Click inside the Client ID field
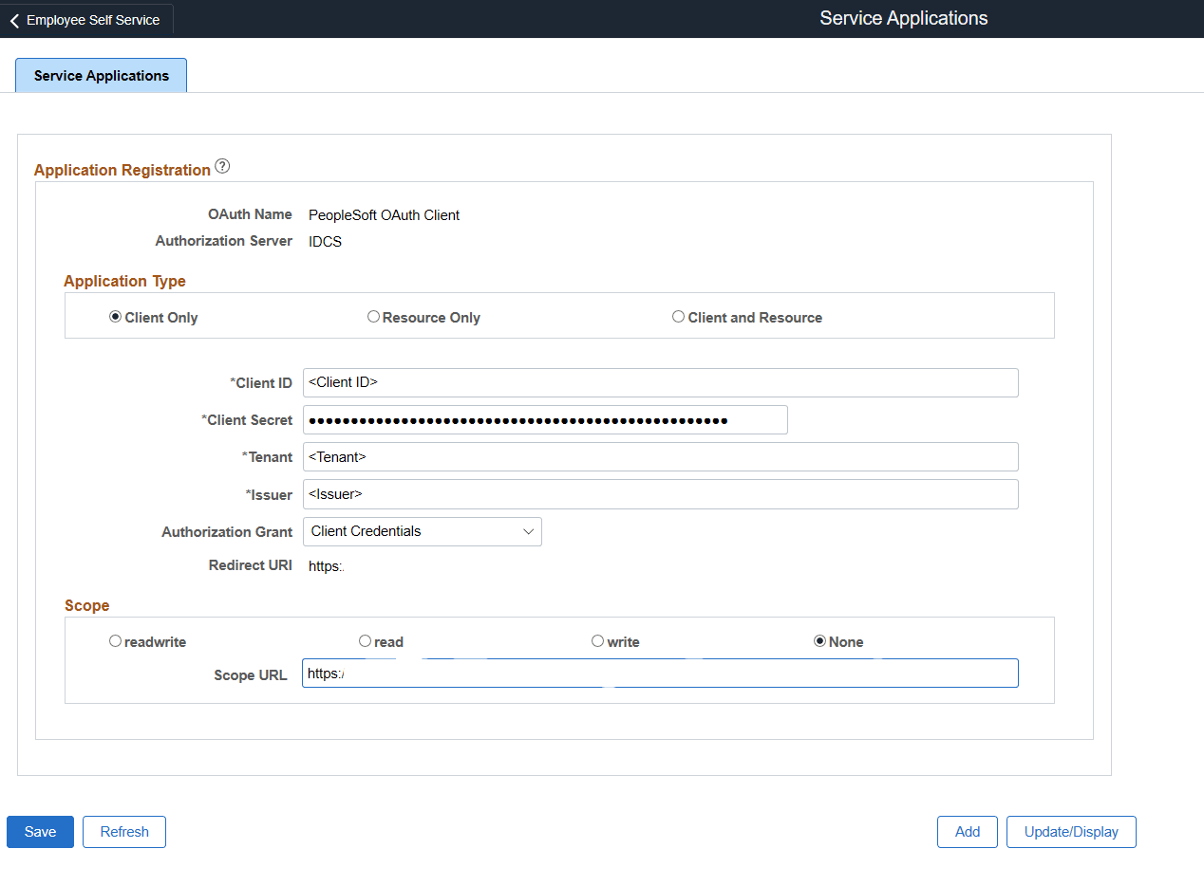Screen dimensions: 1204x886 660,382
